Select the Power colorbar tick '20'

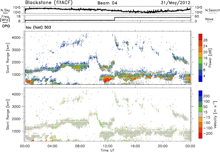(x=205, y=52)
